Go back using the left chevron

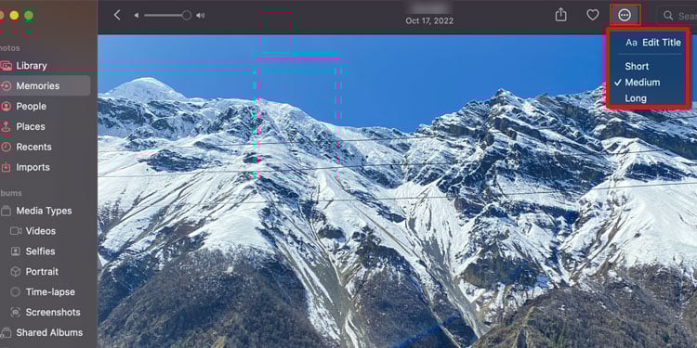(x=117, y=16)
